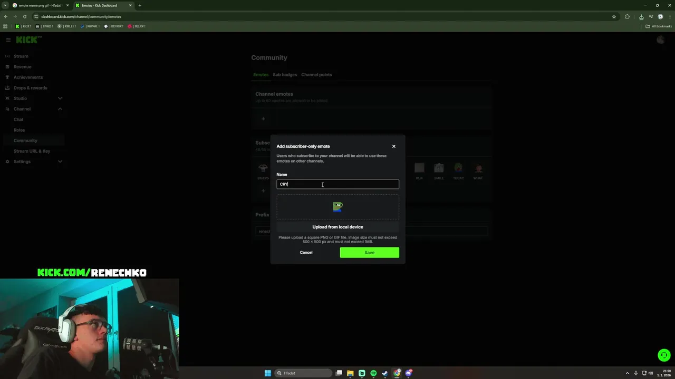
Task: Toggle the Kick sidebar hamburger menu
Action: click(8, 40)
